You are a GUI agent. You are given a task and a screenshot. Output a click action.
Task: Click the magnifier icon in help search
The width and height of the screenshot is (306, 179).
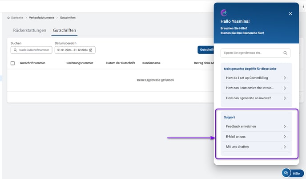[285, 53]
